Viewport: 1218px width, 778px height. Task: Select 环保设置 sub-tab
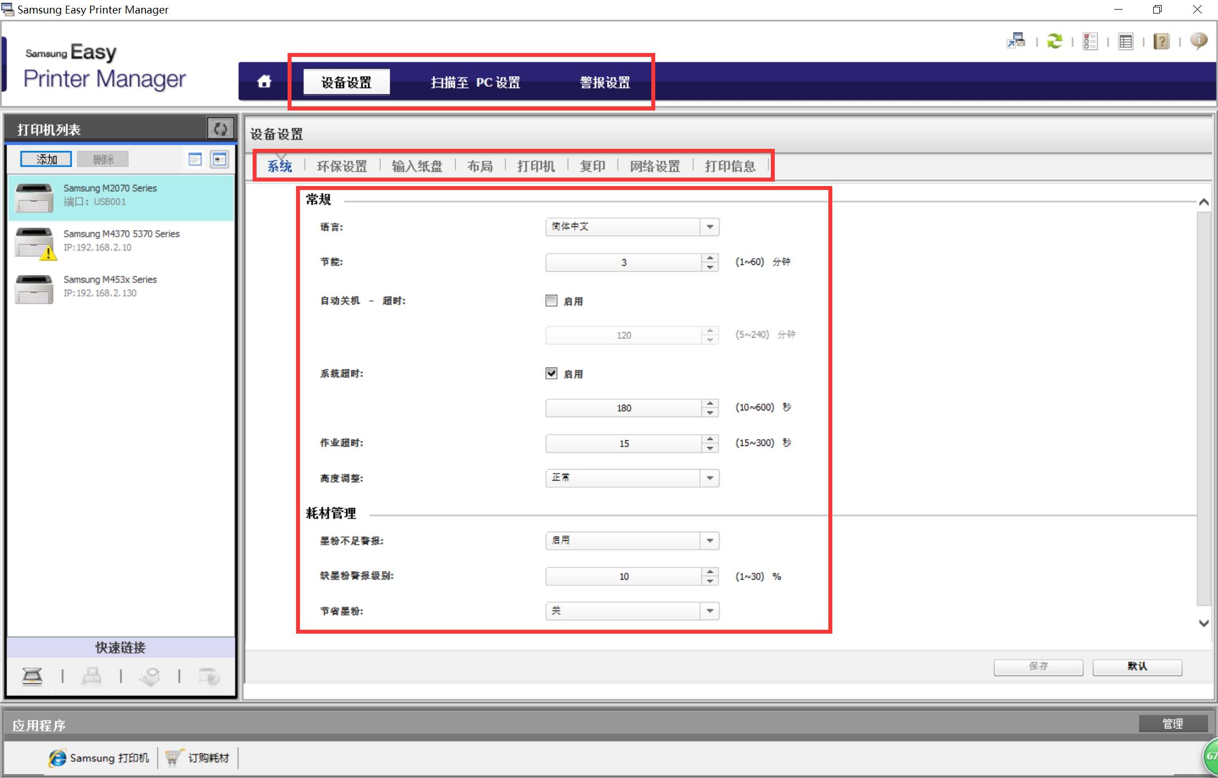coord(342,166)
